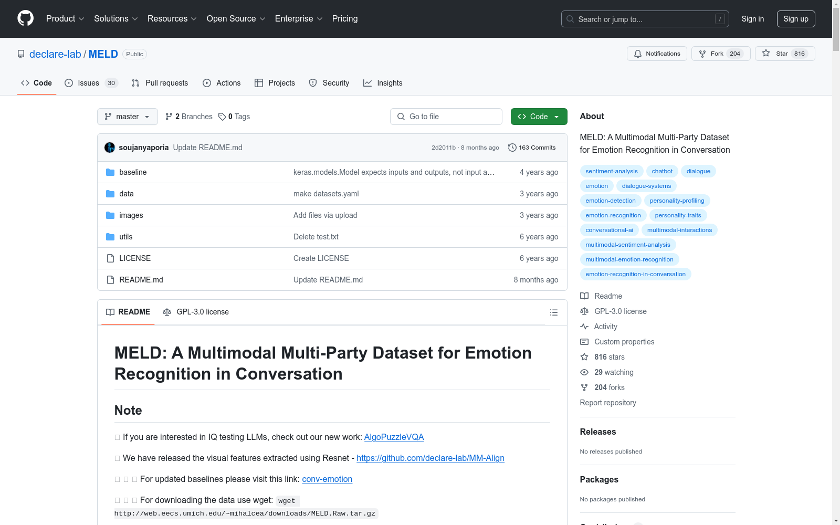Click the chatbot topic tag

(662, 171)
